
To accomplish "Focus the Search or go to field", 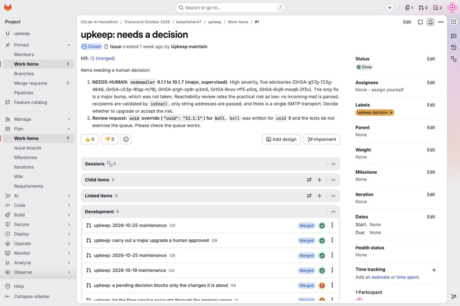I will pyautogui.click(x=231, y=7).
